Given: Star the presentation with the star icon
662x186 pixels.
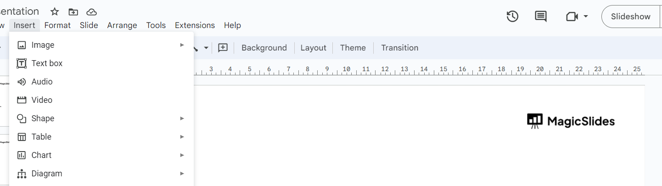Looking at the screenshot, I should 55,12.
